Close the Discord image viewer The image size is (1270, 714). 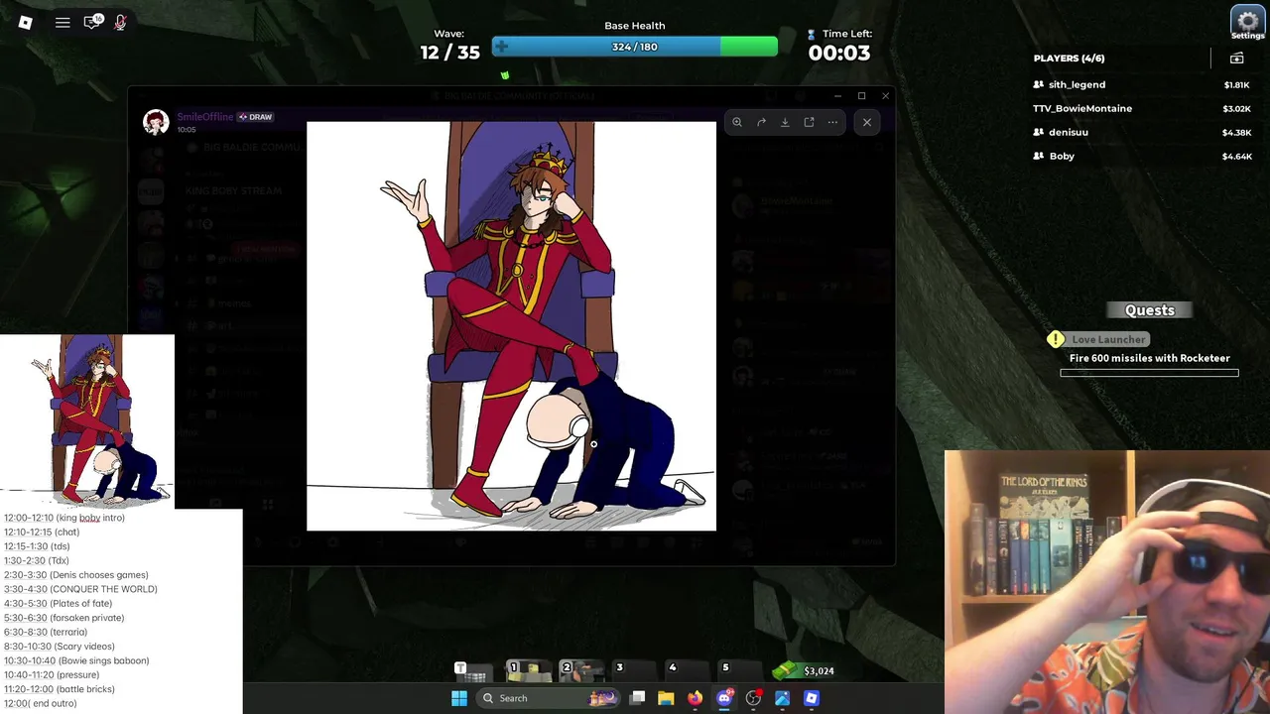pyautogui.click(x=867, y=122)
